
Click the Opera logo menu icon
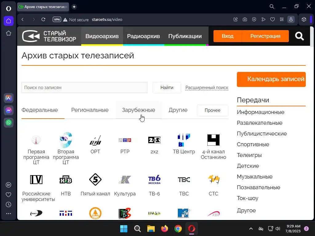pos(8,9)
